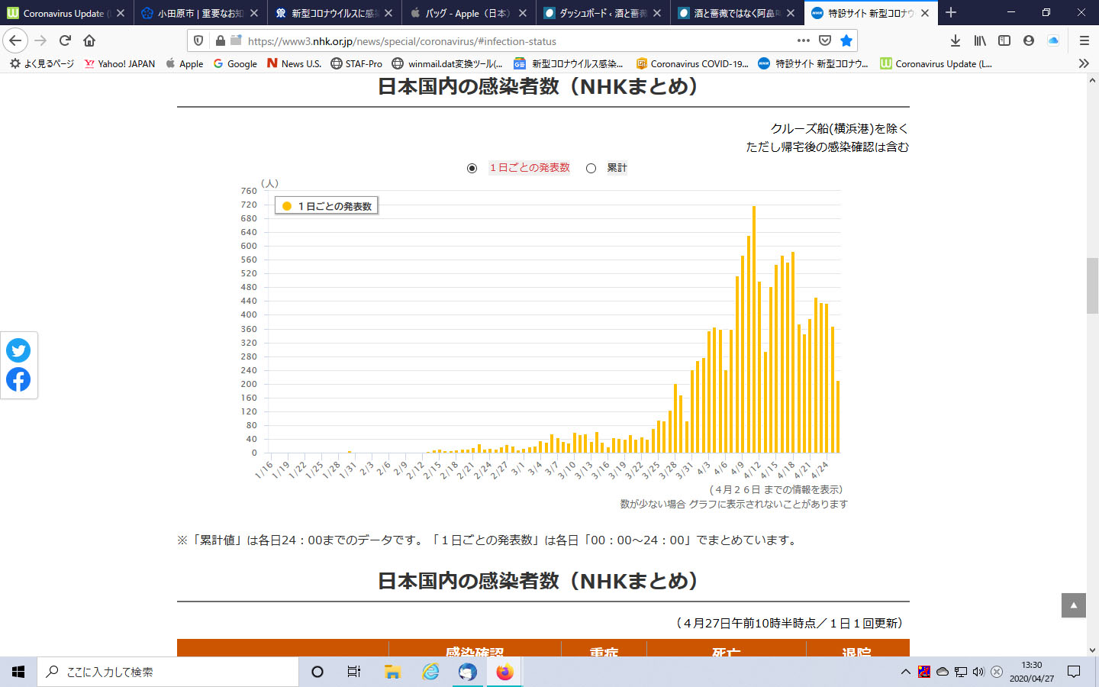This screenshot has height=687, width=1099.
Task: Show hidden system tray icons
Action: coord(905,672)
